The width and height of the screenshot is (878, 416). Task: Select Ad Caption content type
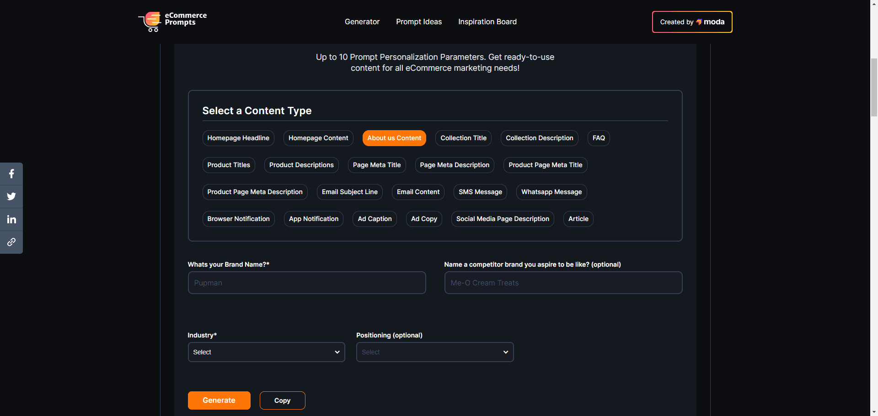click(375, 219)
